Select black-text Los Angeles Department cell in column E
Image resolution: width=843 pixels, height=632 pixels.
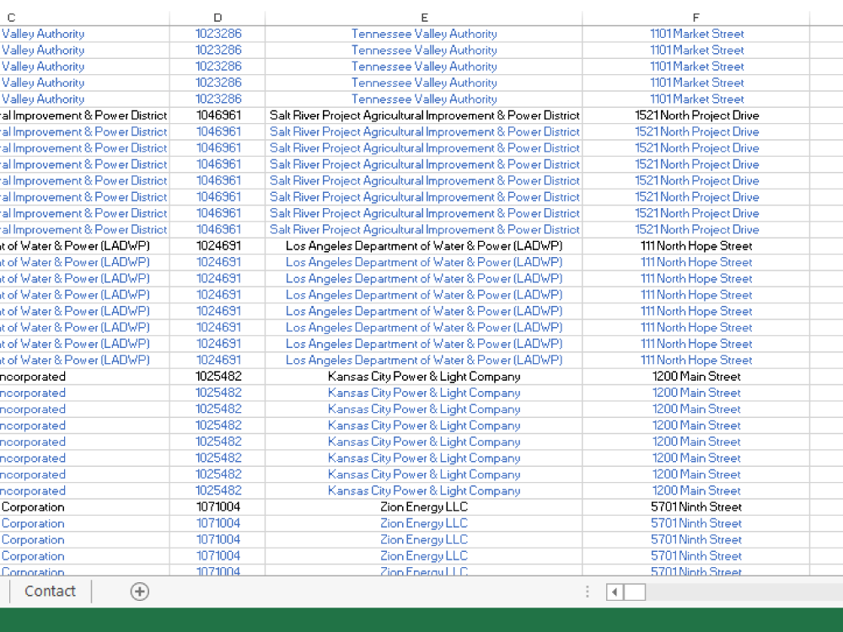pyautogui.click(x=424, y=246)
